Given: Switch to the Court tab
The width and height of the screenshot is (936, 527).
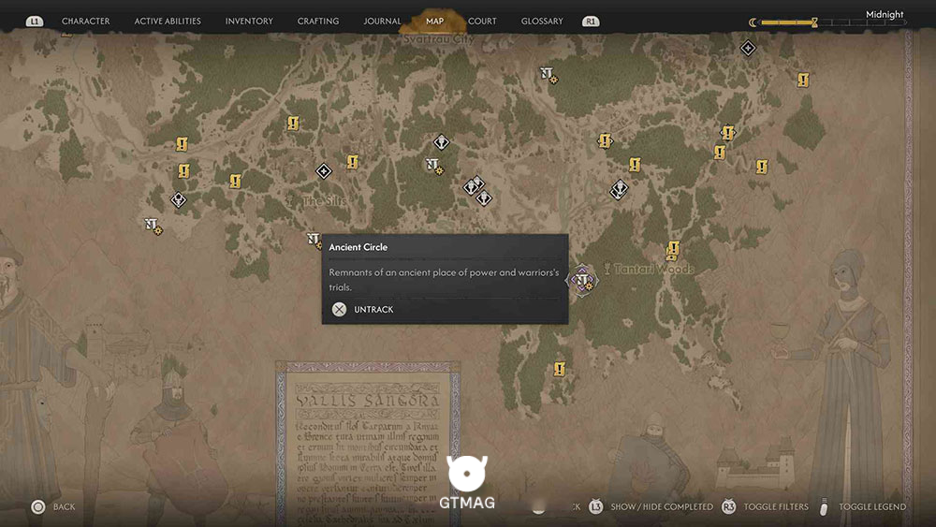Looking at the screenshot, I should tap(482, 21).
